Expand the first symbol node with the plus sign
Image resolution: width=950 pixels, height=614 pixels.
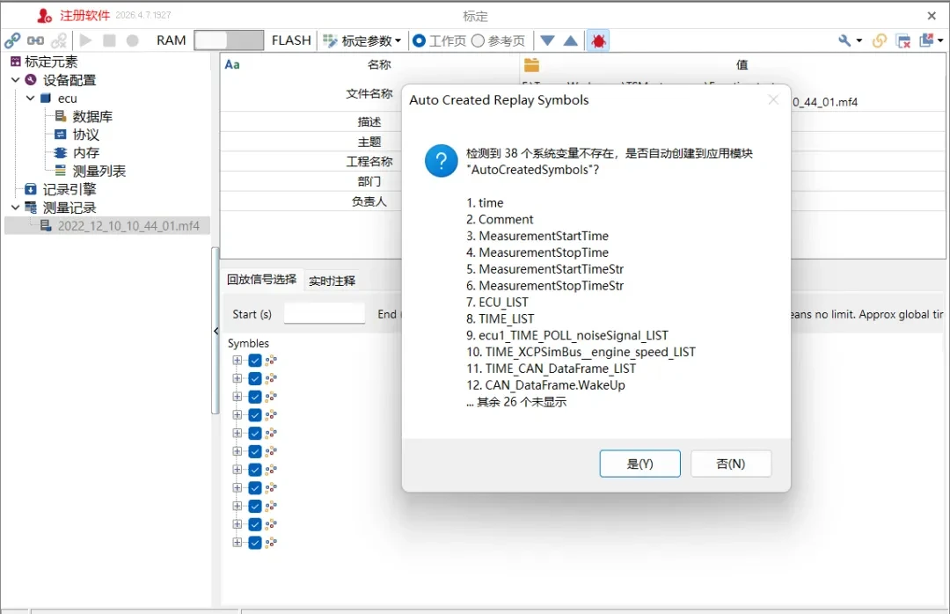click(237, 361)
